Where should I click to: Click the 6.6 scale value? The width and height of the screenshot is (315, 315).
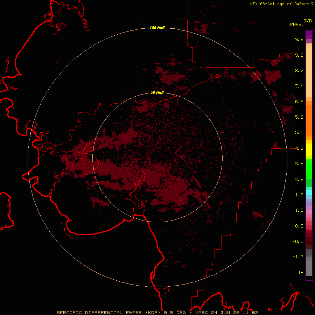tap(299, 101)
